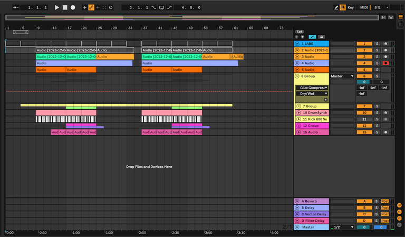Screen dimensions: 405x237
Task: Jump to the previous locator arrow
Action: pos(296,37)
